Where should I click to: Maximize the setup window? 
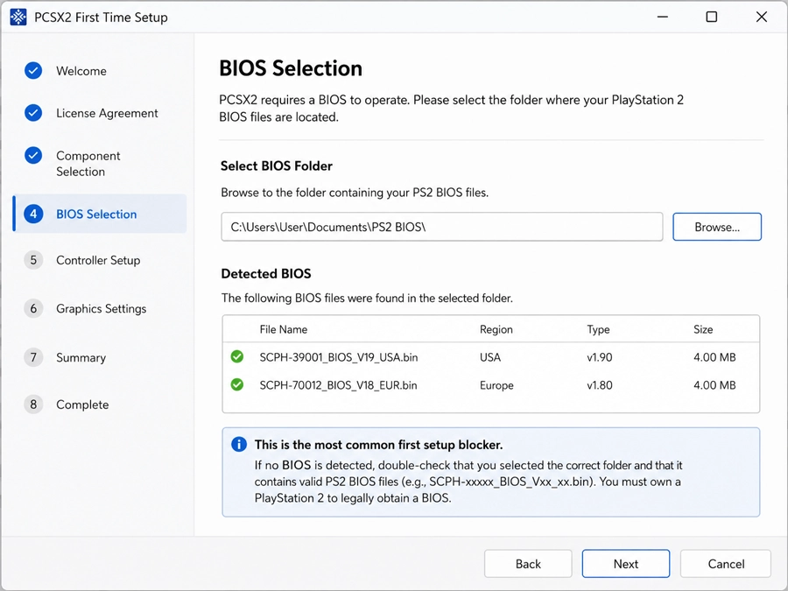tap(712, 18)
